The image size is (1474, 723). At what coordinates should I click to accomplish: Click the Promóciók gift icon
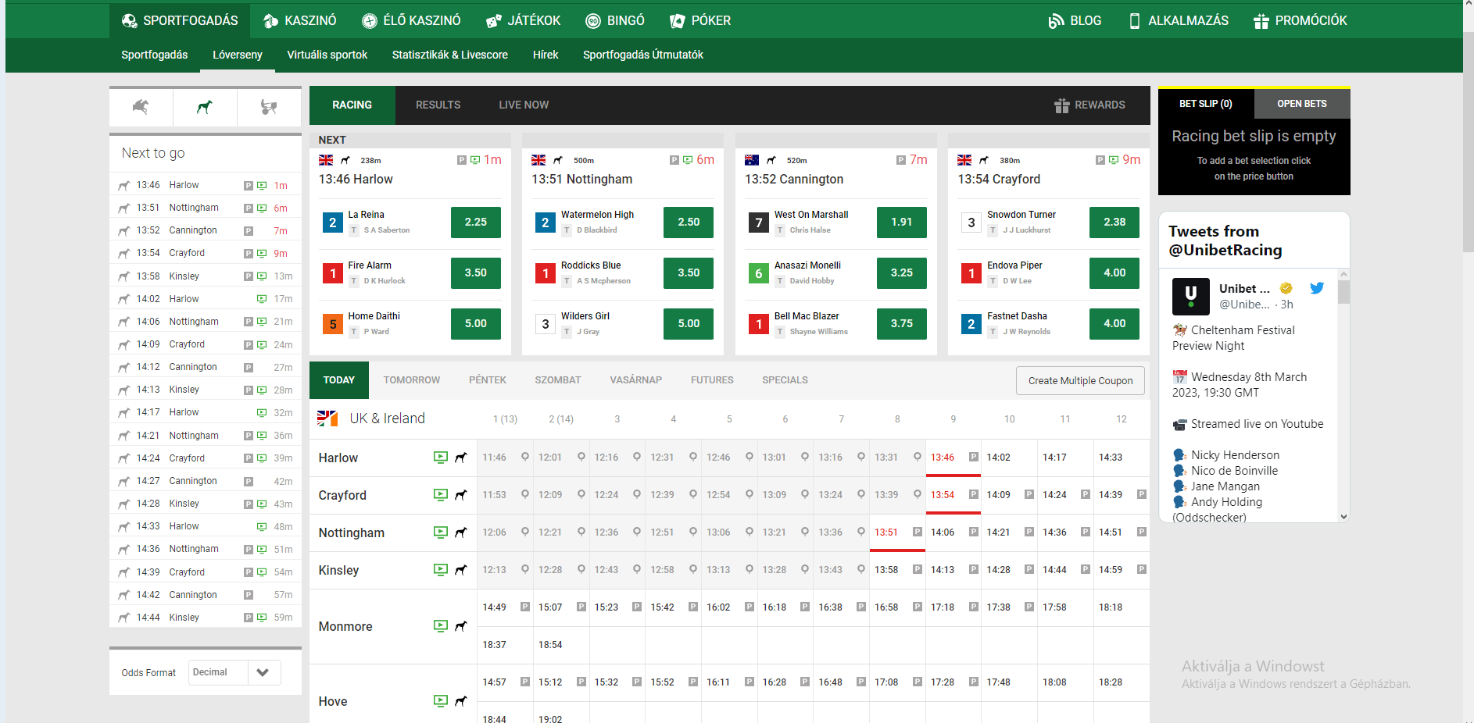coord(1261,21)
